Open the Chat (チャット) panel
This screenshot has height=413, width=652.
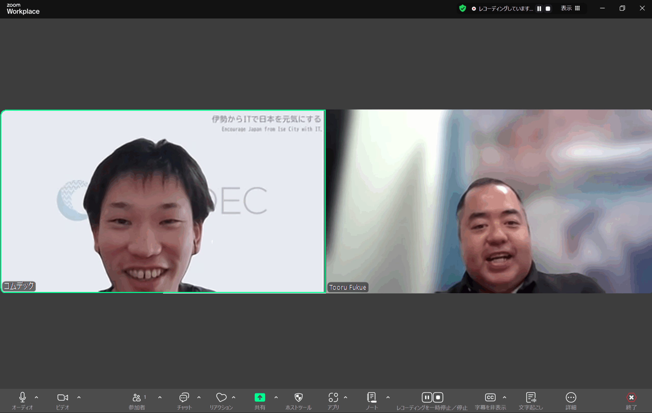tap(184, 397)
